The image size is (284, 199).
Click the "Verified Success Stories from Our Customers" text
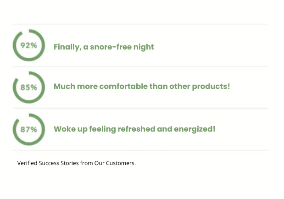[77, 163]
